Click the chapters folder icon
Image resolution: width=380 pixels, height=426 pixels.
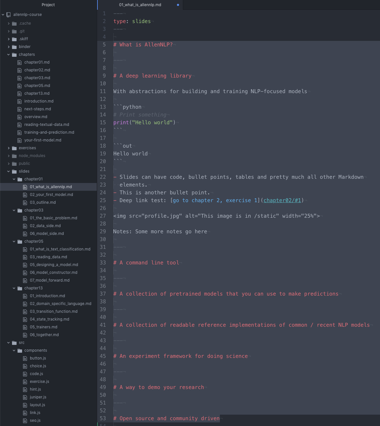(x=14, y=55)
